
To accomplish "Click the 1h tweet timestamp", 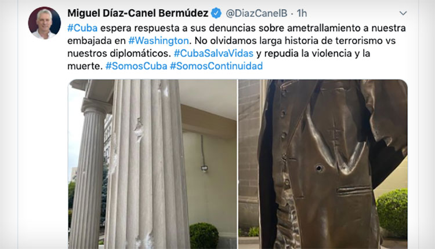I will pos(302,13).
